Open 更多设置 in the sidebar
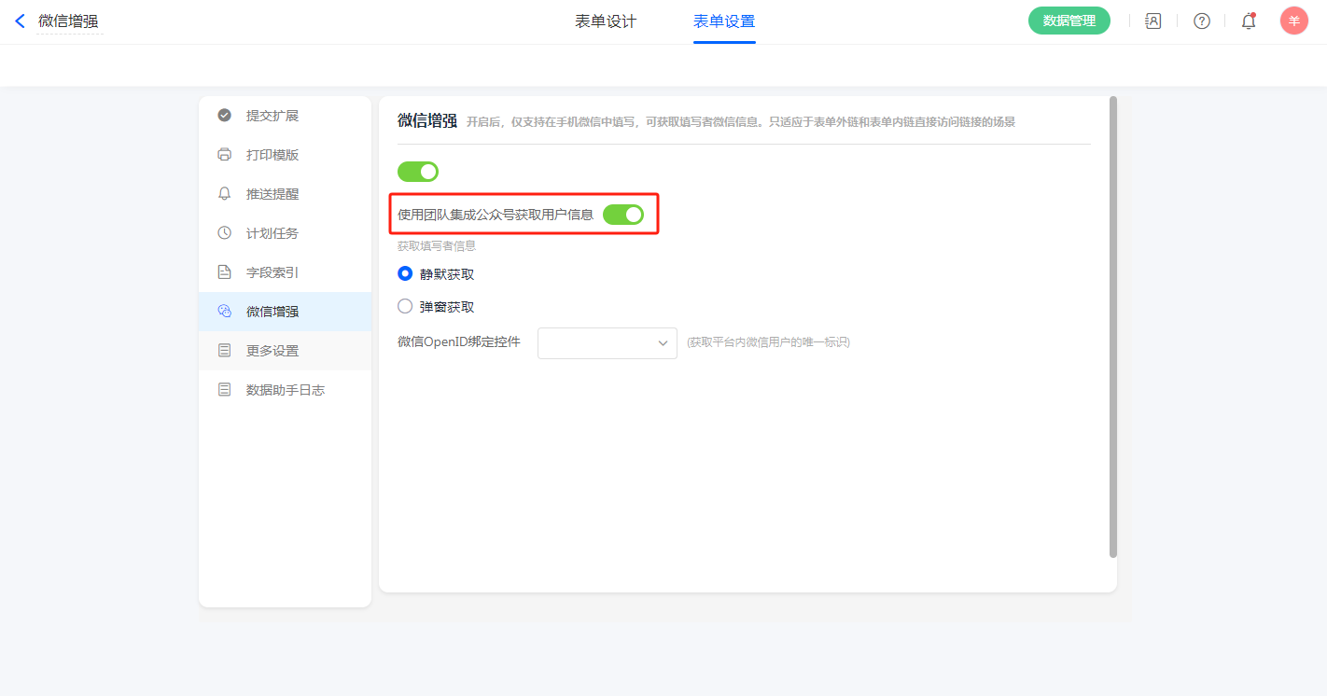Screen dimensions: 1327x696 click(x=272, y=351)
